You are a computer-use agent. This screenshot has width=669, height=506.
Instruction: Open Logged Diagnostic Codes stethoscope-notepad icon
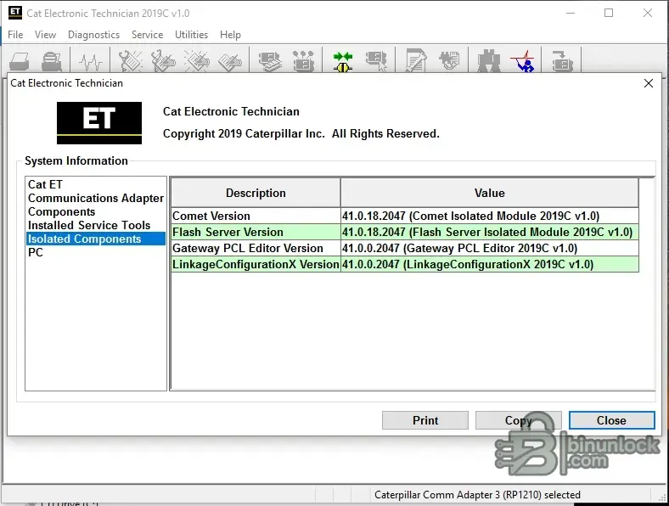163,61
